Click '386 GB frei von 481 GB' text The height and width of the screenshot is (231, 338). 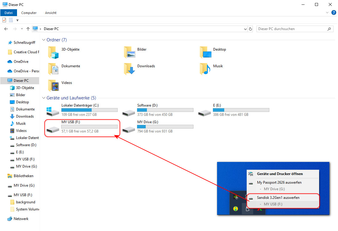click(231, 115)
